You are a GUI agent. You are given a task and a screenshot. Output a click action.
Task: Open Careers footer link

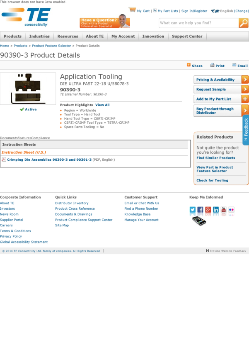[x=6, y=225]
